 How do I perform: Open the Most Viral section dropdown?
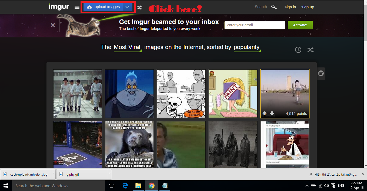[128, 47]
